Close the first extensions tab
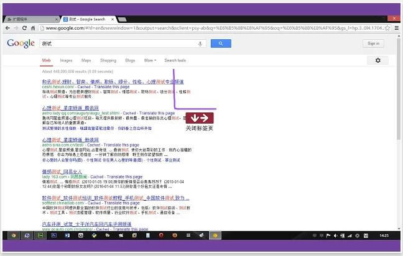The image size is (403, 256). [57, 19]
